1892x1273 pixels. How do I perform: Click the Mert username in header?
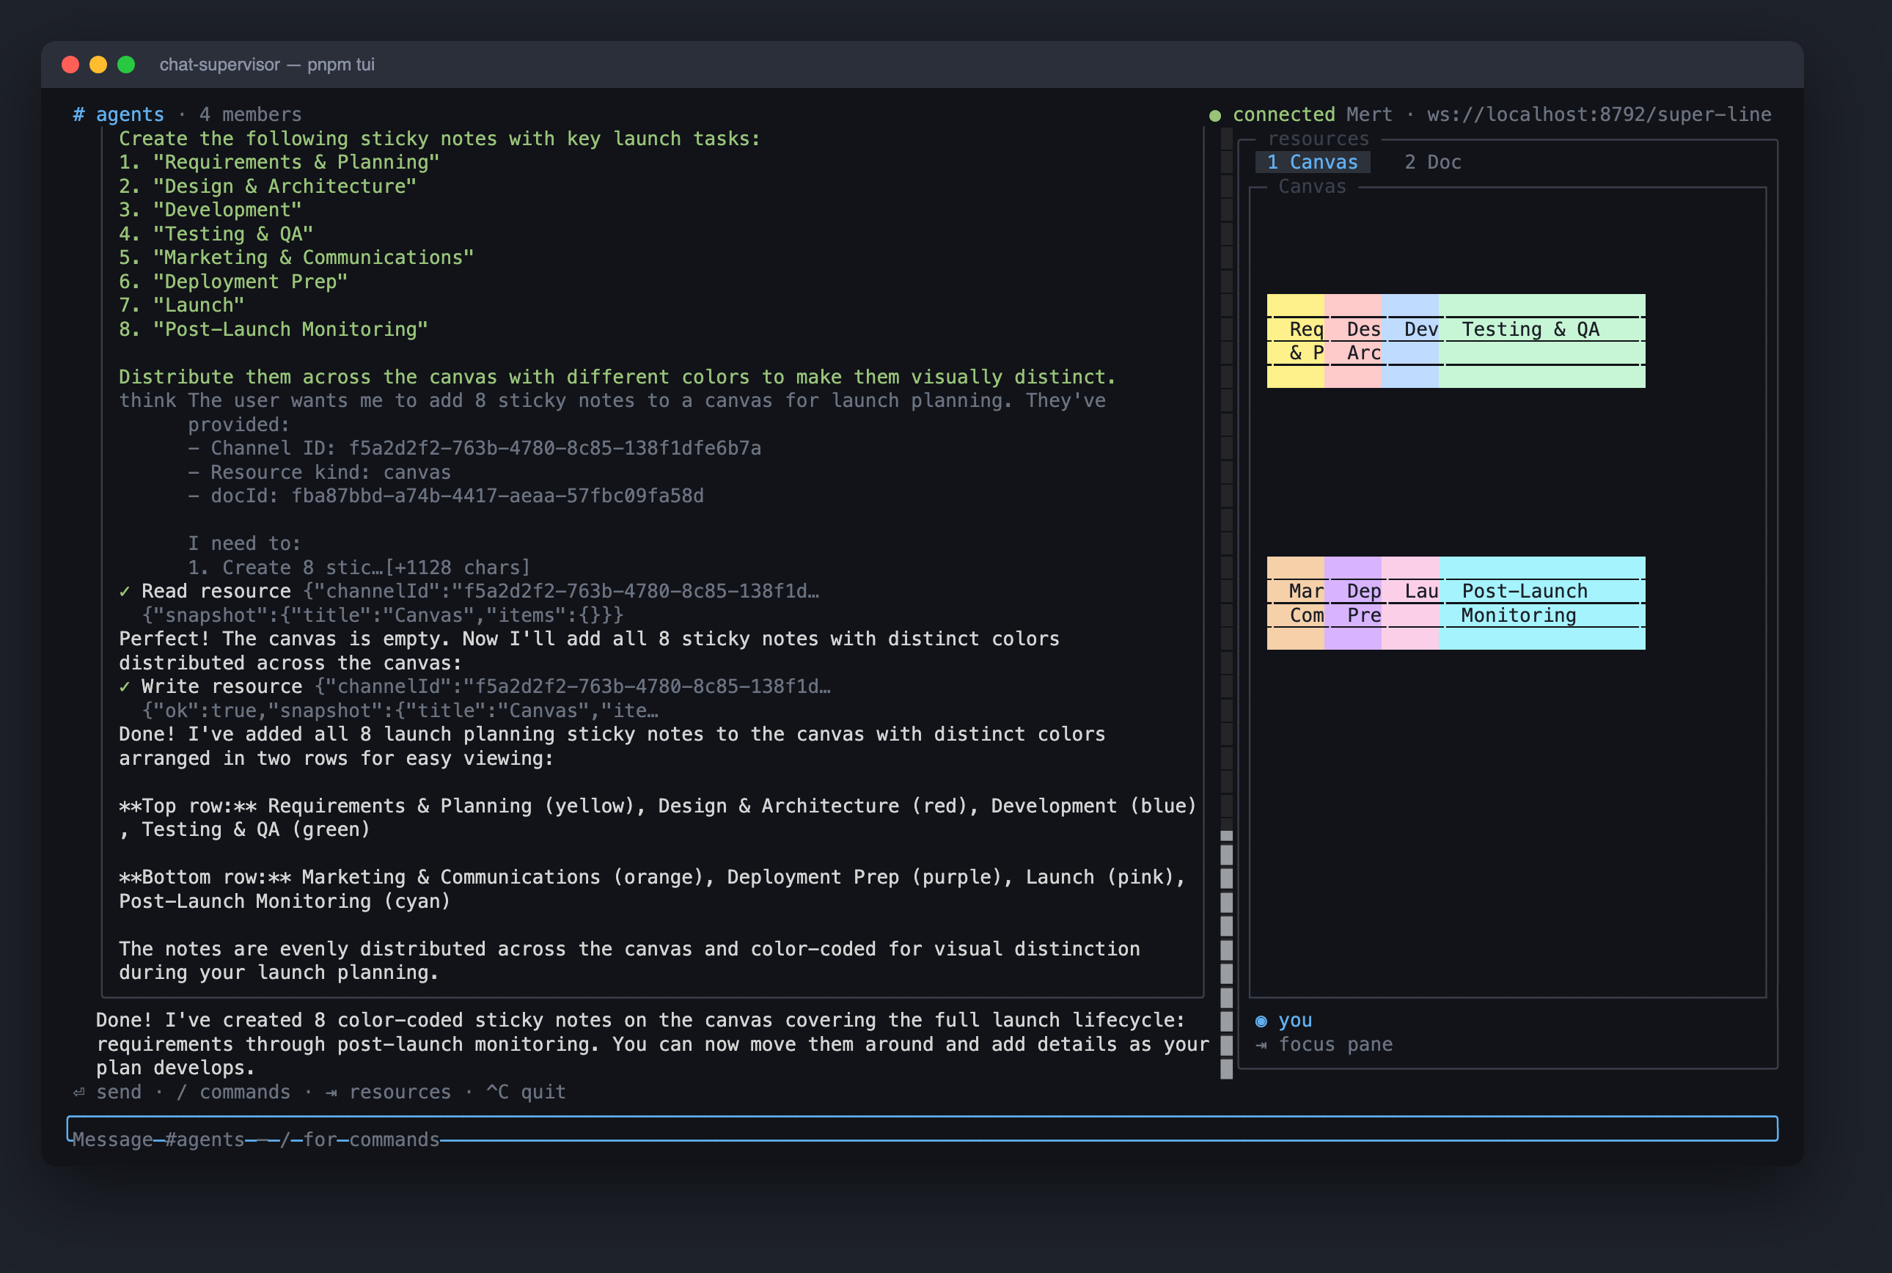1369,114
